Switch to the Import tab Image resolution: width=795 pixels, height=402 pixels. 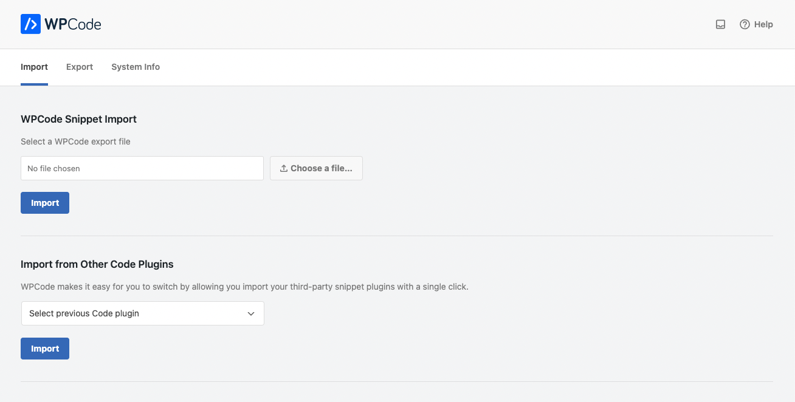pyautogui.click(x=34, y=67)
